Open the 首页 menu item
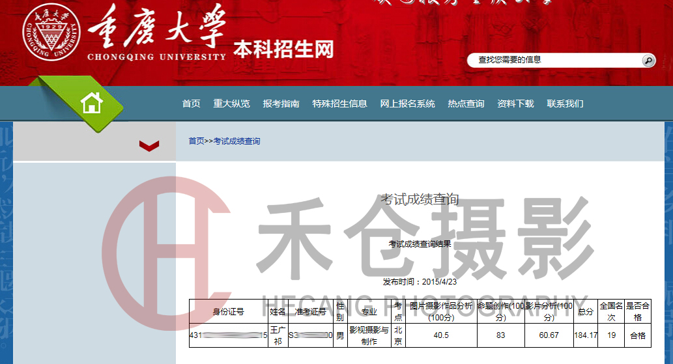 (191, 104)
